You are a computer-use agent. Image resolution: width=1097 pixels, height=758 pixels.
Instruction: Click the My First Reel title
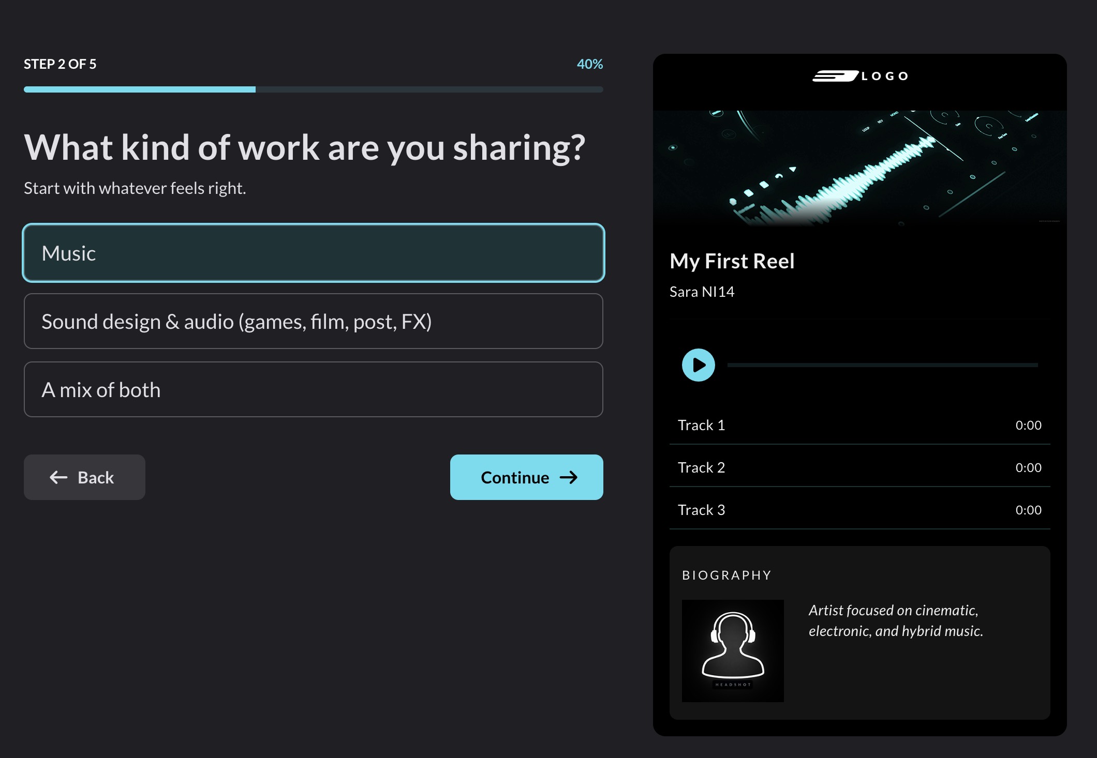click(732, 261)
